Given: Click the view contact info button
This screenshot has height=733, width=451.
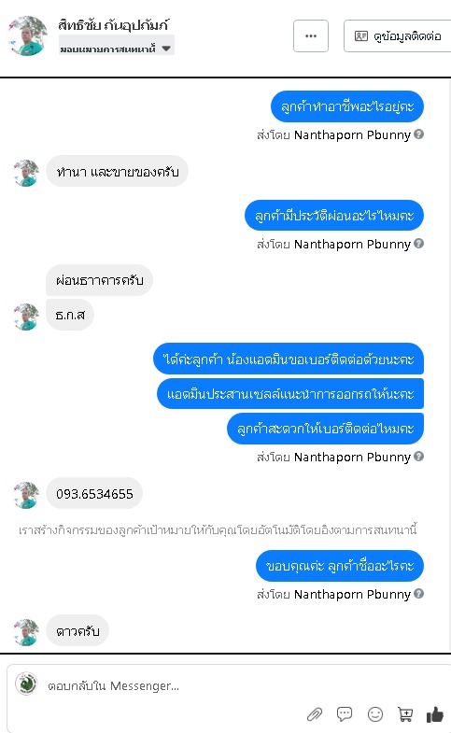Looking at the screenshot, I should click(398, 36).
